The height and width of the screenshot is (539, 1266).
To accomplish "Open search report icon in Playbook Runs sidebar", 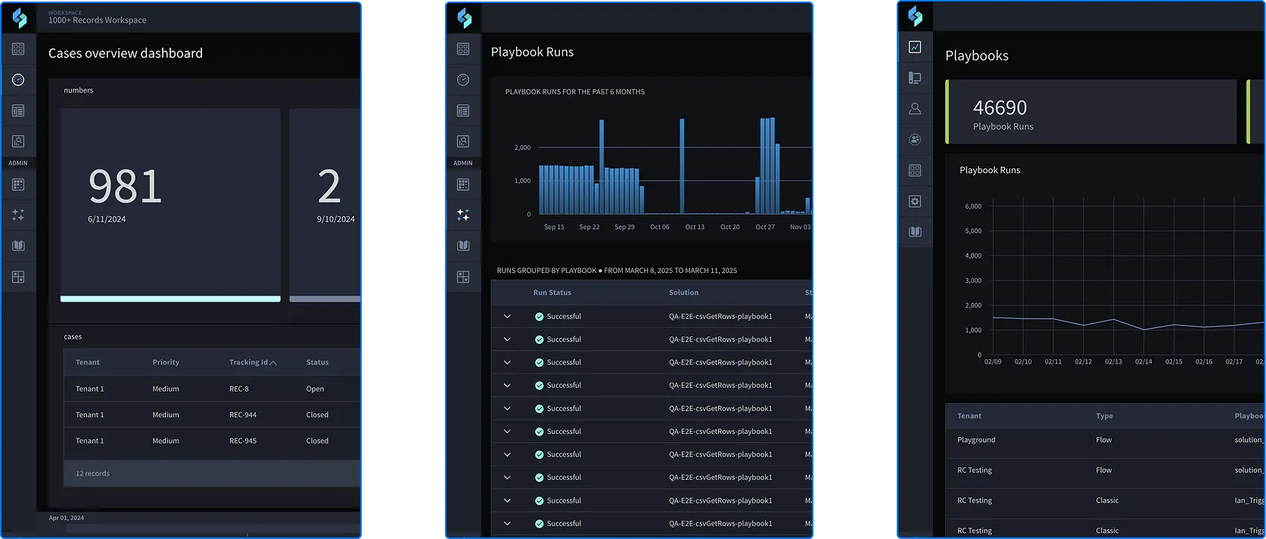I will point(463,141).
